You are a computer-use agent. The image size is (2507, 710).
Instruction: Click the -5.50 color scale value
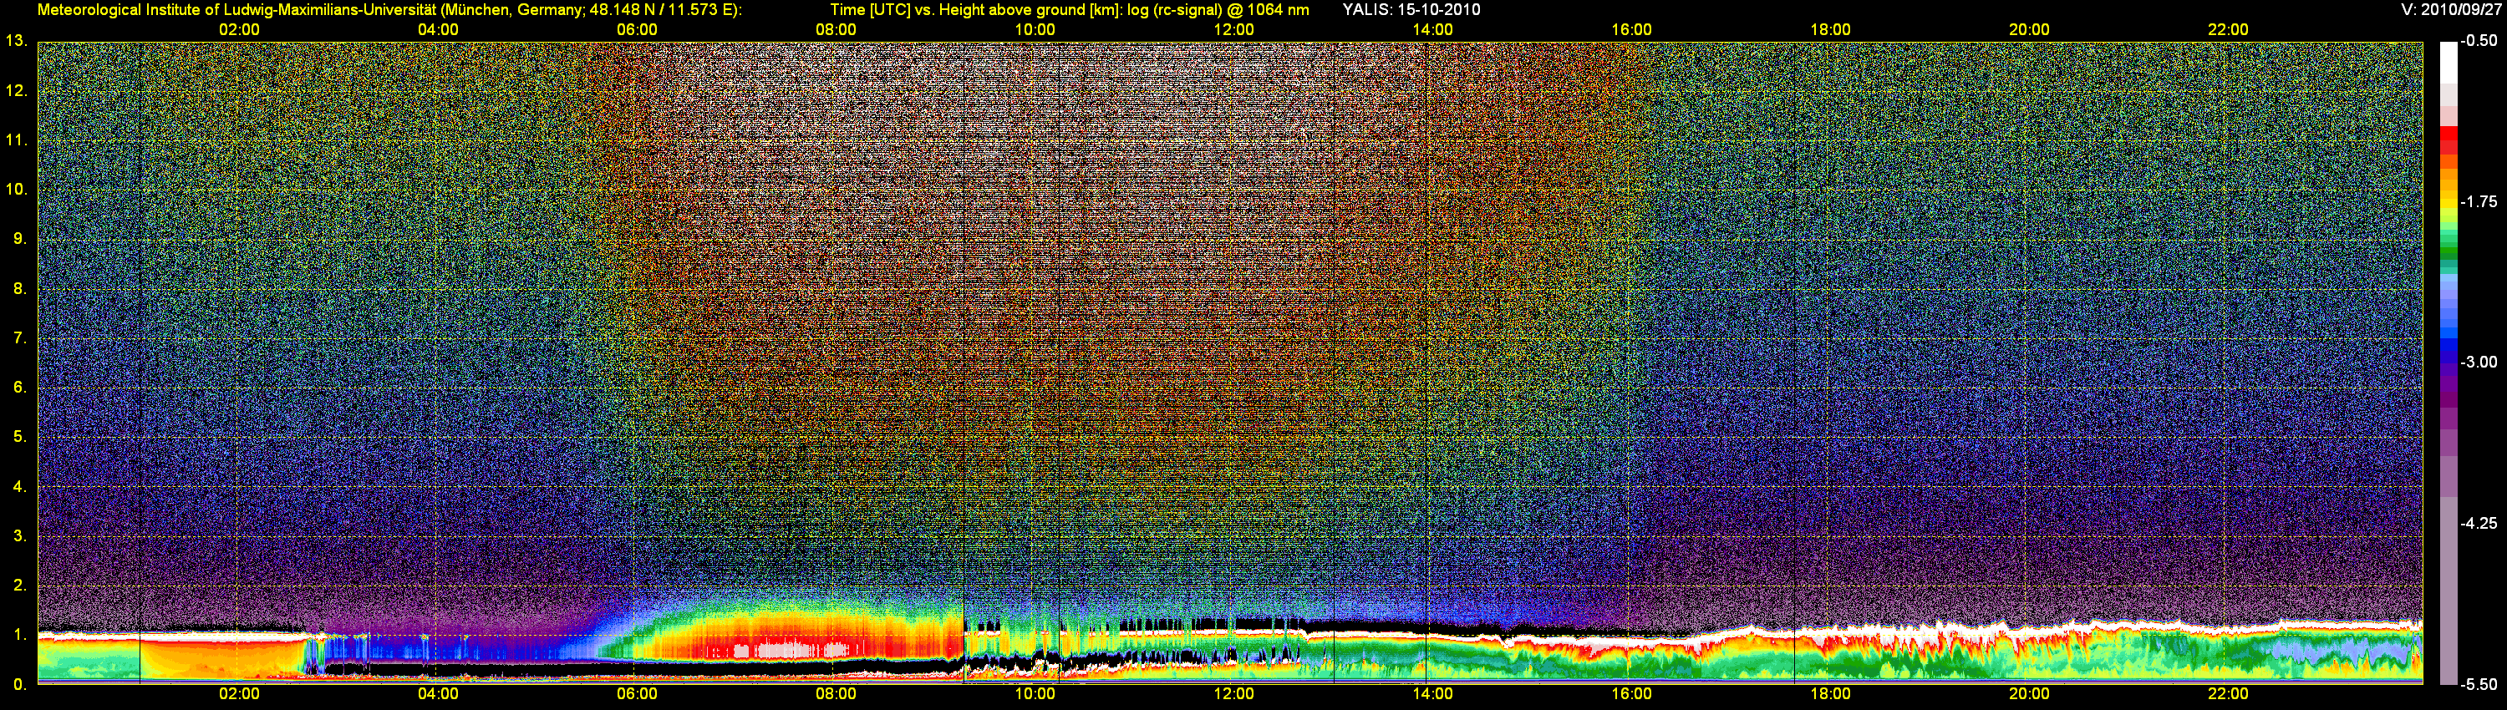(x=2479, y=685)
